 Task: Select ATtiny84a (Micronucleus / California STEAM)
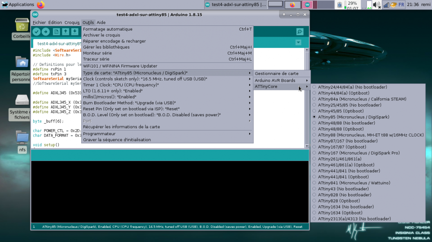point(368,99)
